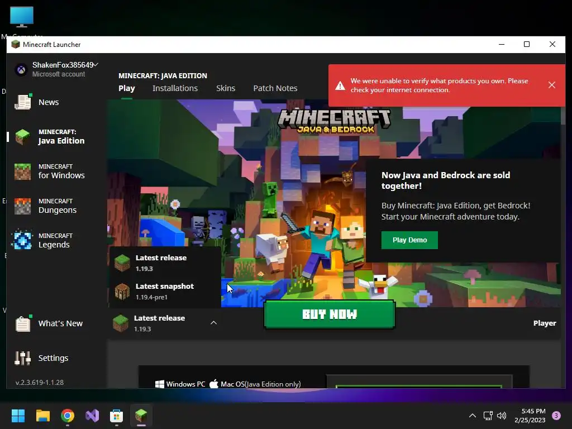
Task: Click the Play Demo button
Action: (x=409, y=240)
